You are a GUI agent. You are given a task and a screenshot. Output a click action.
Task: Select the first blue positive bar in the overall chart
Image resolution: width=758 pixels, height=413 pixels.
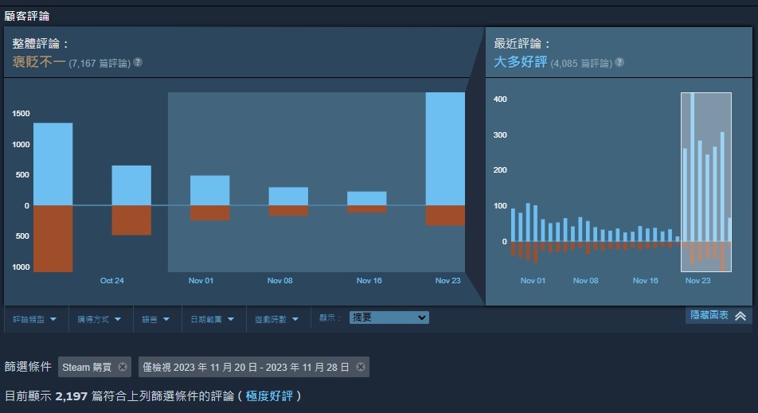(x=53, y=165)
